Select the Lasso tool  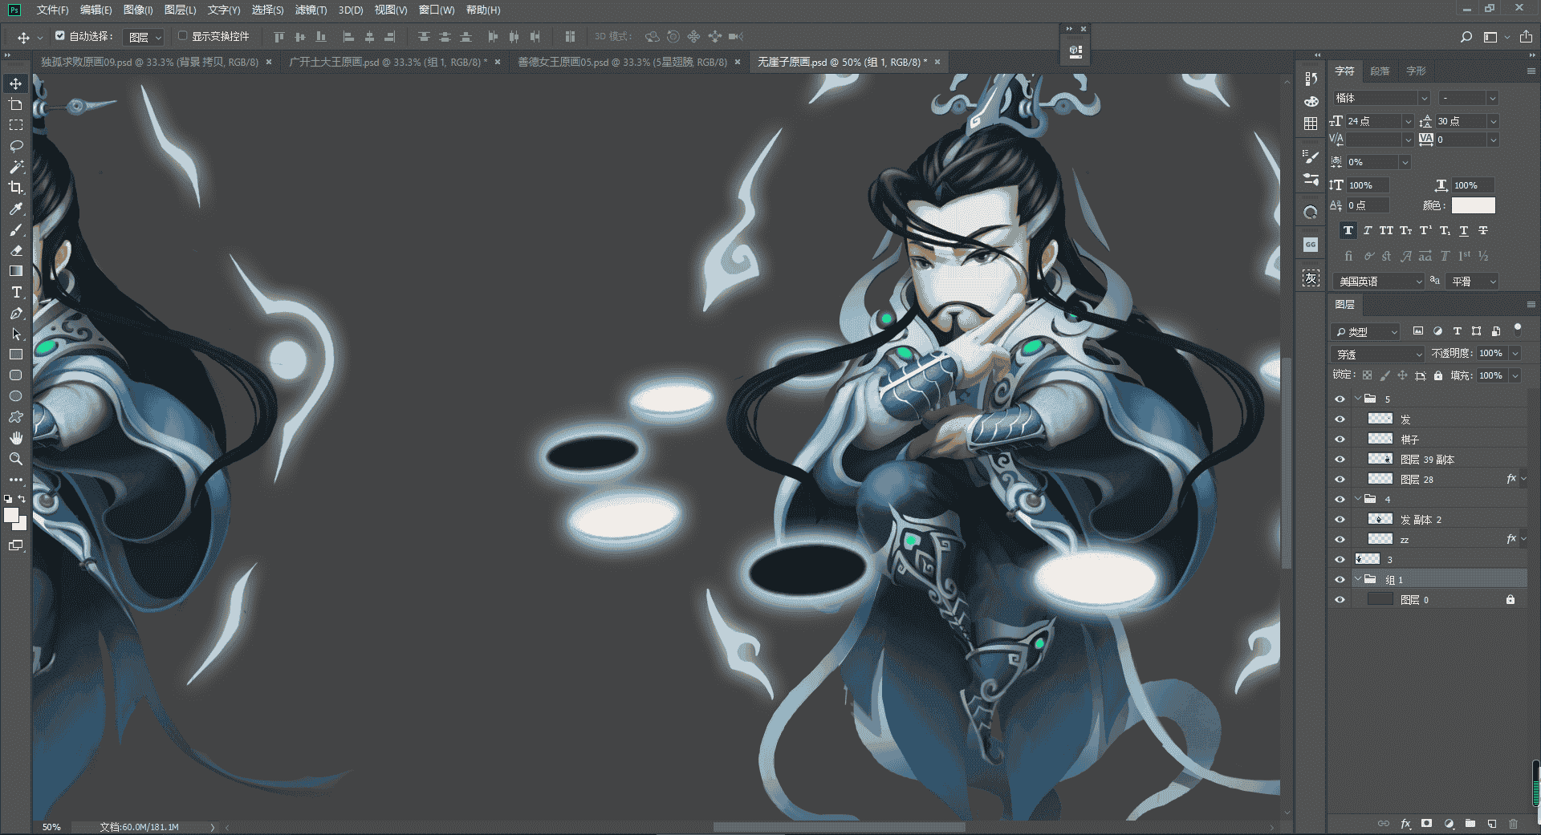pyautogui.click(x=15, y=146)
